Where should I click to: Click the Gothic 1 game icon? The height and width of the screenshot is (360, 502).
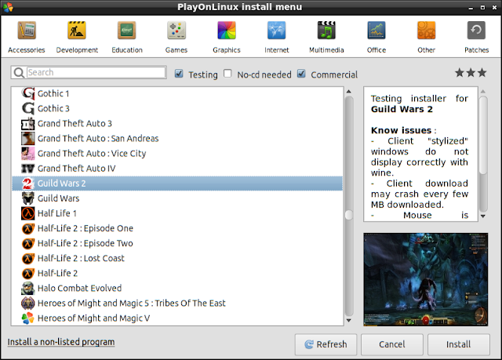tap(28, 93)
